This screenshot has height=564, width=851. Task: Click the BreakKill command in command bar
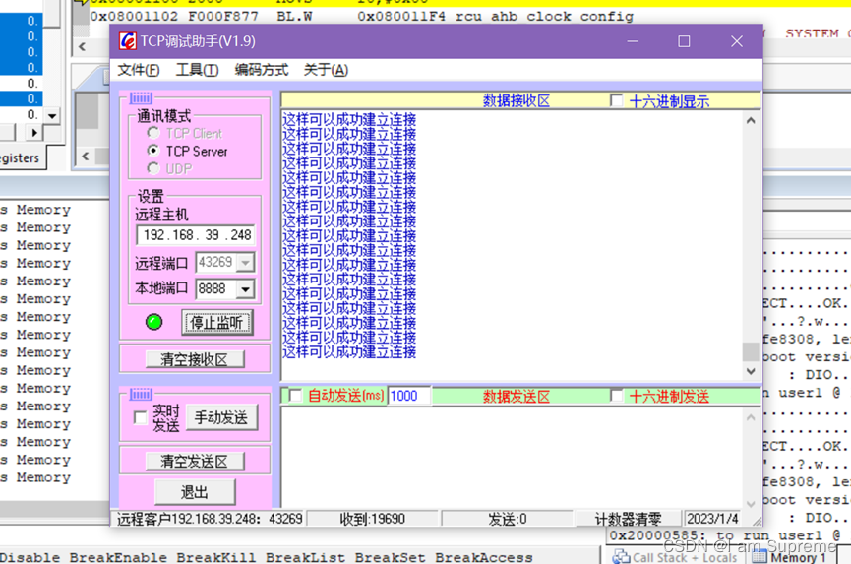point(215,557)
